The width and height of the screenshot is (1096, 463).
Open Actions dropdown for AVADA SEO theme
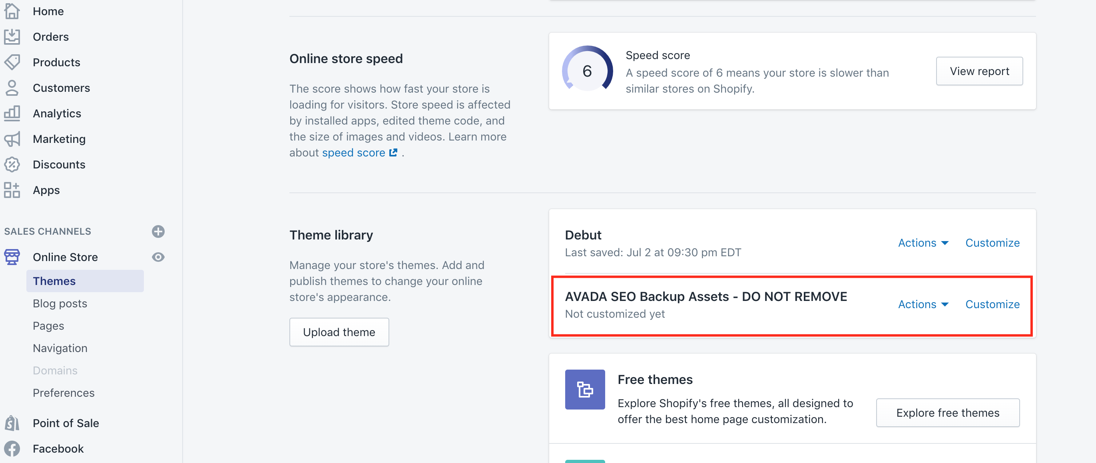pos(923,304)
